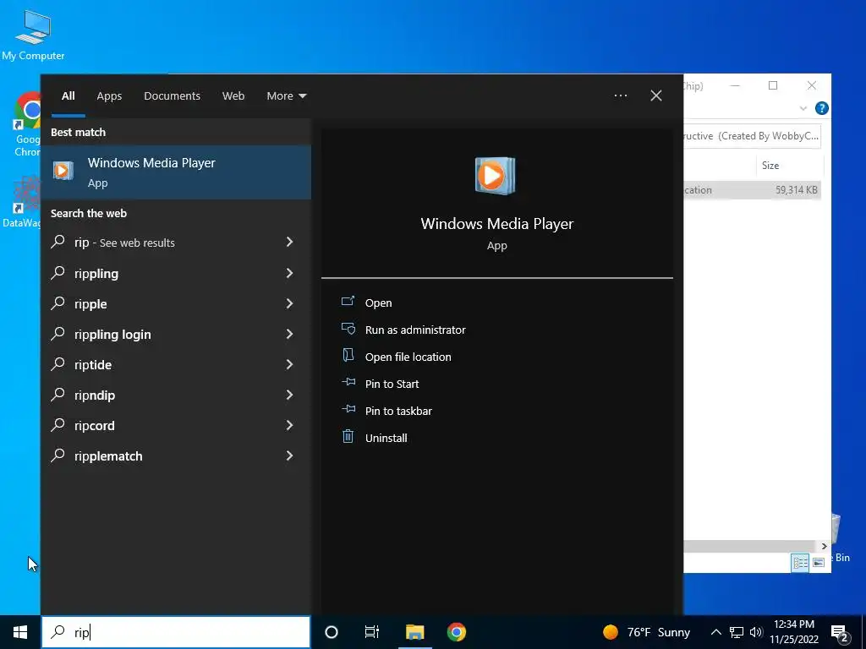Open notification center icon
The height and width of the screenshot is (649, 866).
click(x=840, y=634)
